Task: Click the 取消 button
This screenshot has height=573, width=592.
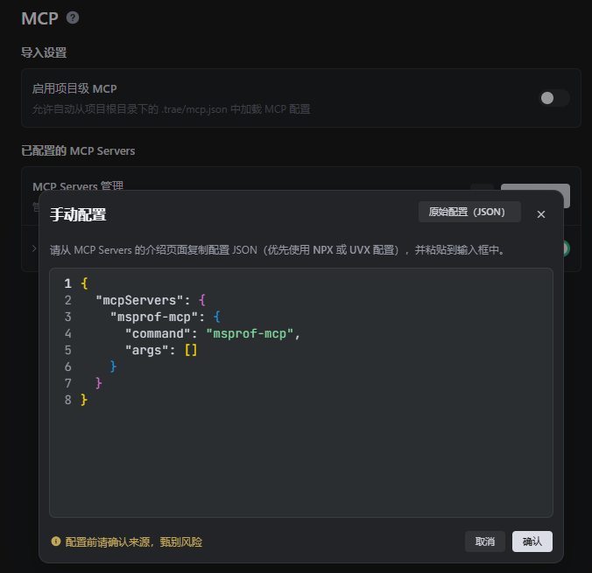Action: 485,542
